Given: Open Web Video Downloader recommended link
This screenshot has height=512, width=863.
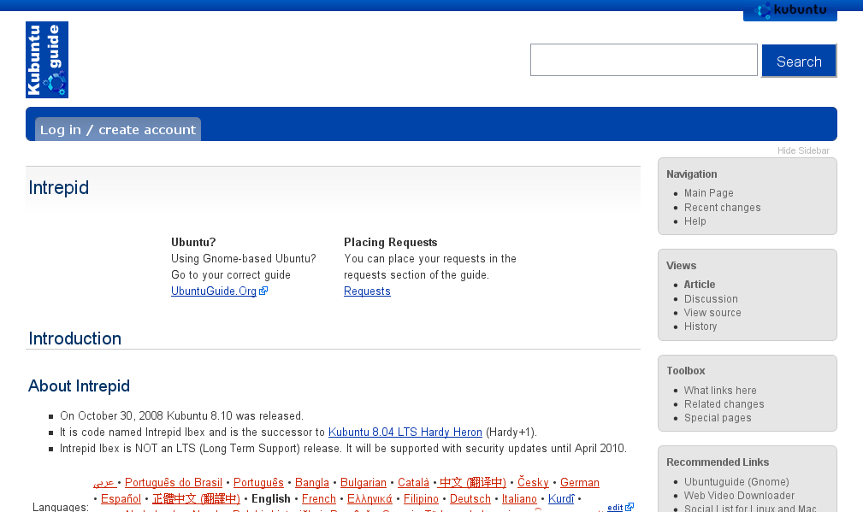Looking at the screenshot, I should 739,496.
